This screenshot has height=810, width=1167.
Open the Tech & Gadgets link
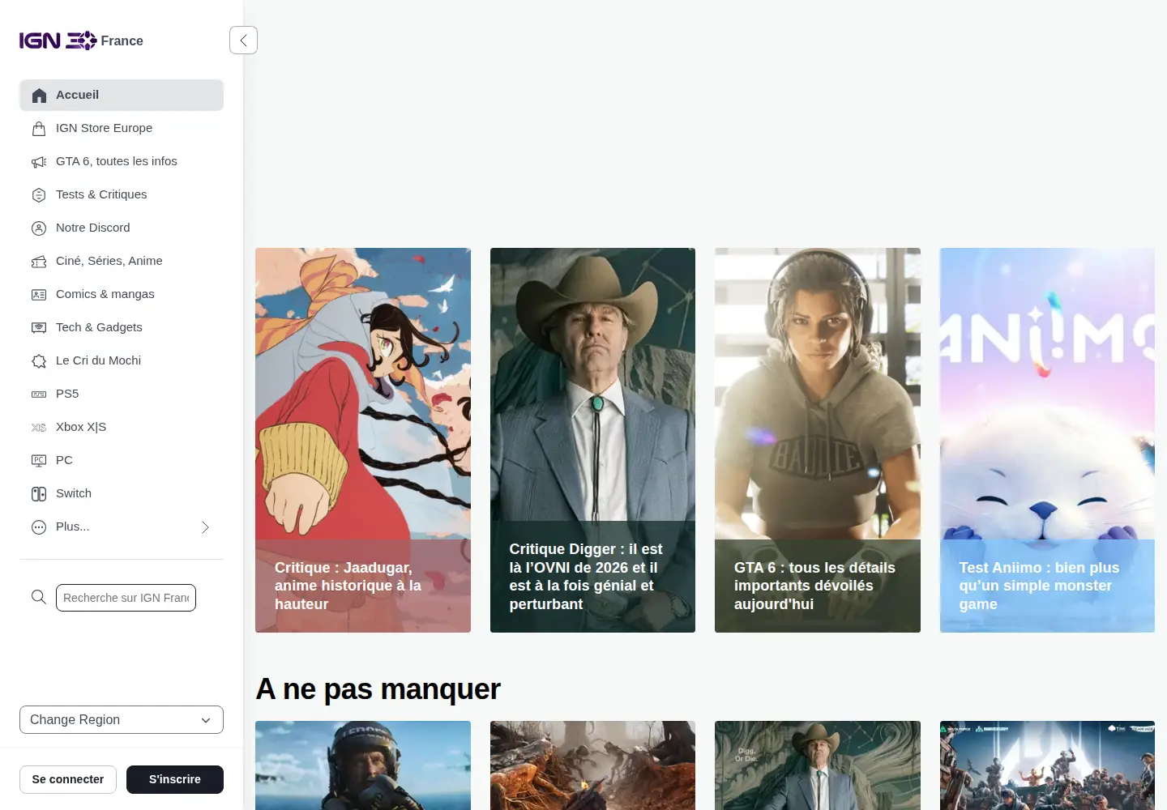122,327
